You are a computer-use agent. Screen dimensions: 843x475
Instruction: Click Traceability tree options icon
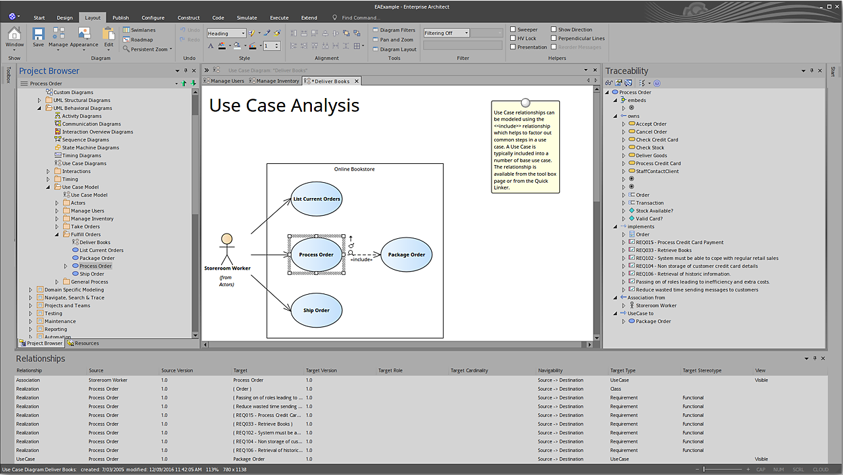coord(643,83)
